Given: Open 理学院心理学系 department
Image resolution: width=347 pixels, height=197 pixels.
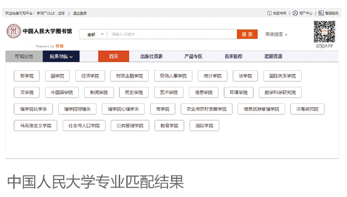Looking at the screenshot, I should (123, 109).
